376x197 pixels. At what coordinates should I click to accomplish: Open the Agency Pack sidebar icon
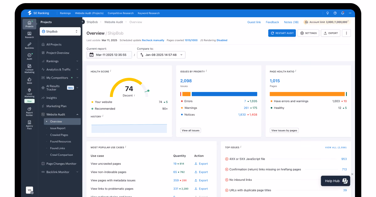pos(29,125)
